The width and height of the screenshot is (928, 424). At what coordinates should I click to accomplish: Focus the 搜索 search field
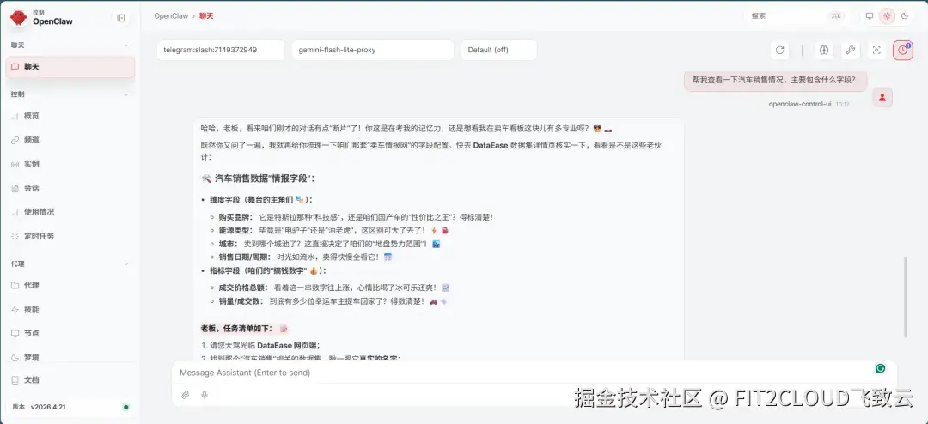click(x=796, y=16)
